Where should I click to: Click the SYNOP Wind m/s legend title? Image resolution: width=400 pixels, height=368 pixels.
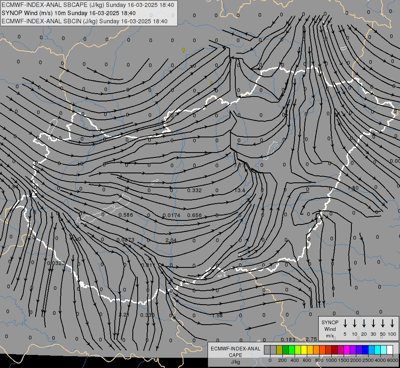(330, 329)
